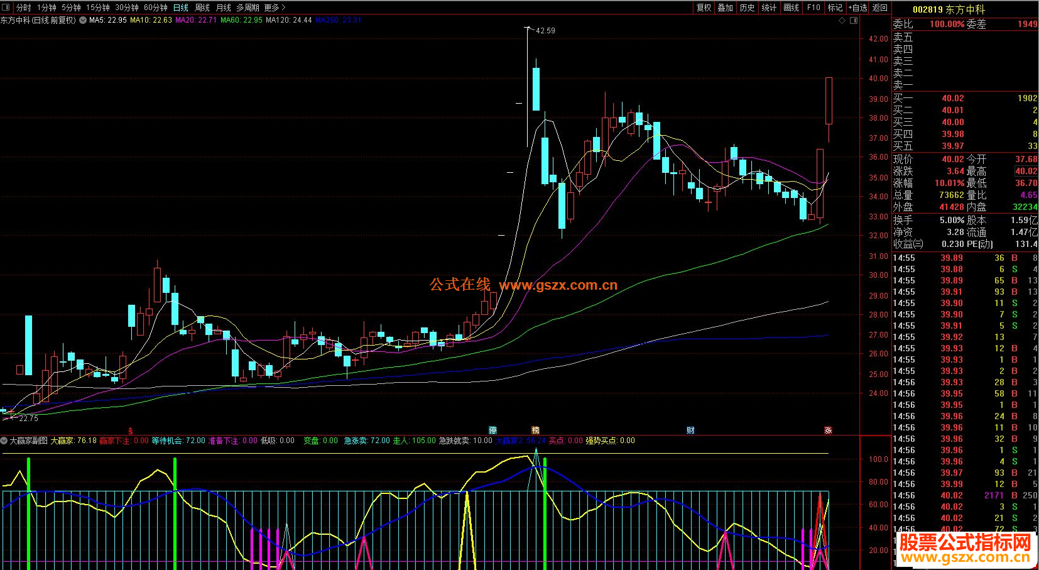Select the 15分钟 period tab
Screen dimensions: 1039x570
(x=98, y=8)
